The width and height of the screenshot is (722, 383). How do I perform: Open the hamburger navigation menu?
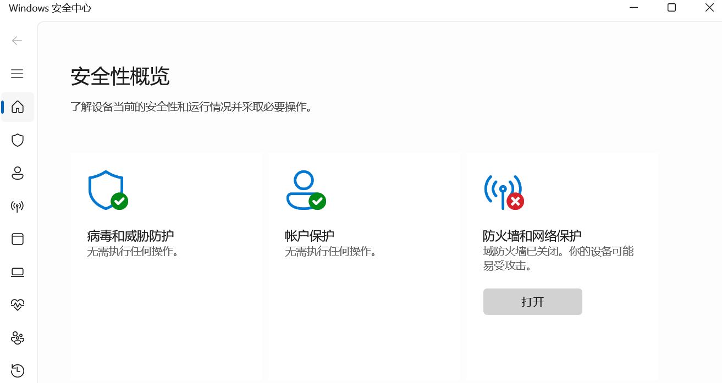(x=17, y=73)
